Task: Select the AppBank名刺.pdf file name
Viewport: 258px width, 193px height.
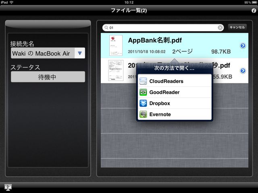Action: 155,40
